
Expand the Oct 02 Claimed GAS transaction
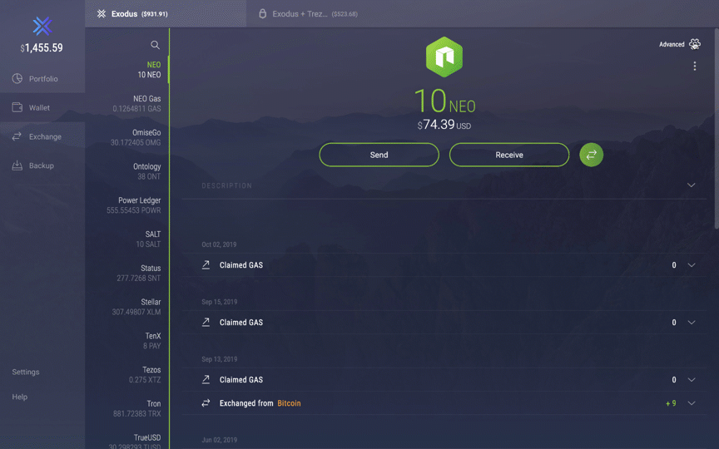(x=691, y=264)
